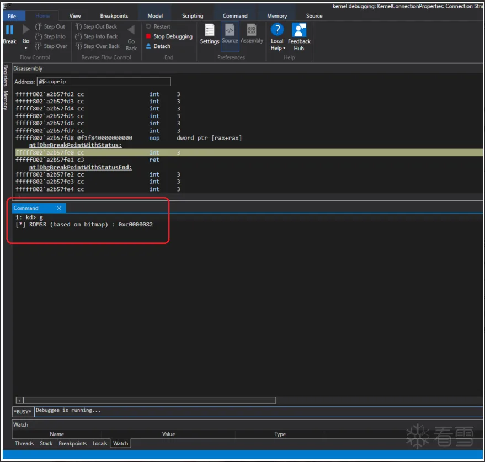Image resolution: width=485 pixels, height=462 pixels.
Task: Select Assembly mode icon
Action: pos(252,30)
